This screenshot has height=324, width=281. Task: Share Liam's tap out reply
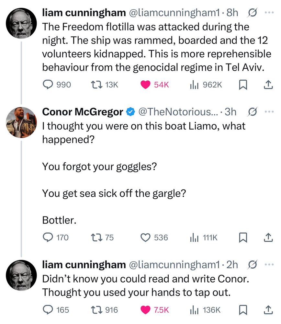tap(267, 310)
